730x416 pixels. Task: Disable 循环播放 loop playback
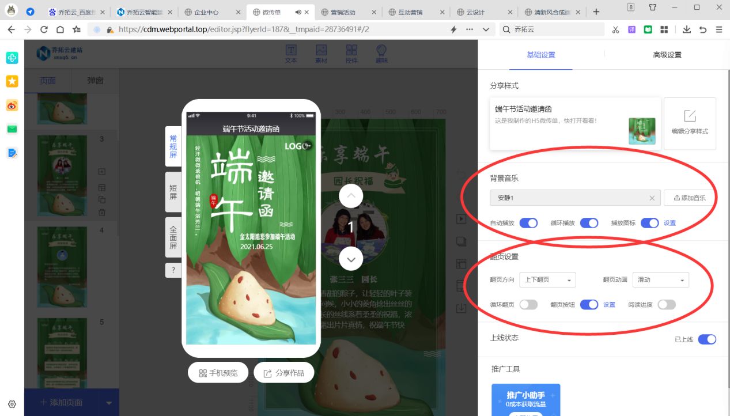tap(589, 222)
